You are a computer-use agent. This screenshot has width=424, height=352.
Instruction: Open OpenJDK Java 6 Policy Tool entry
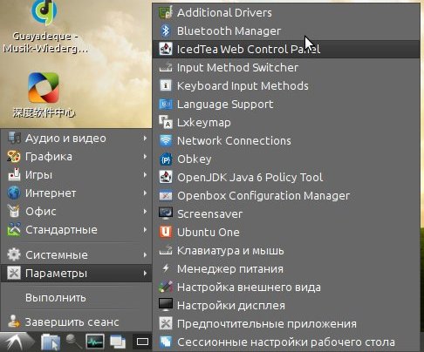tap(286, 177)
